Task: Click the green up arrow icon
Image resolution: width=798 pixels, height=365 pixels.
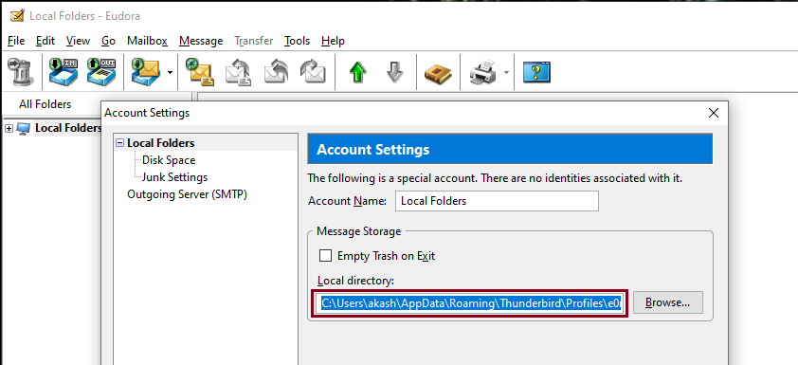Action: point(358,72)
